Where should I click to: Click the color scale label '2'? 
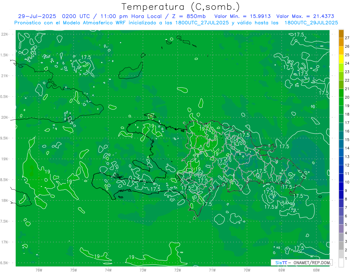pos(346,250)
